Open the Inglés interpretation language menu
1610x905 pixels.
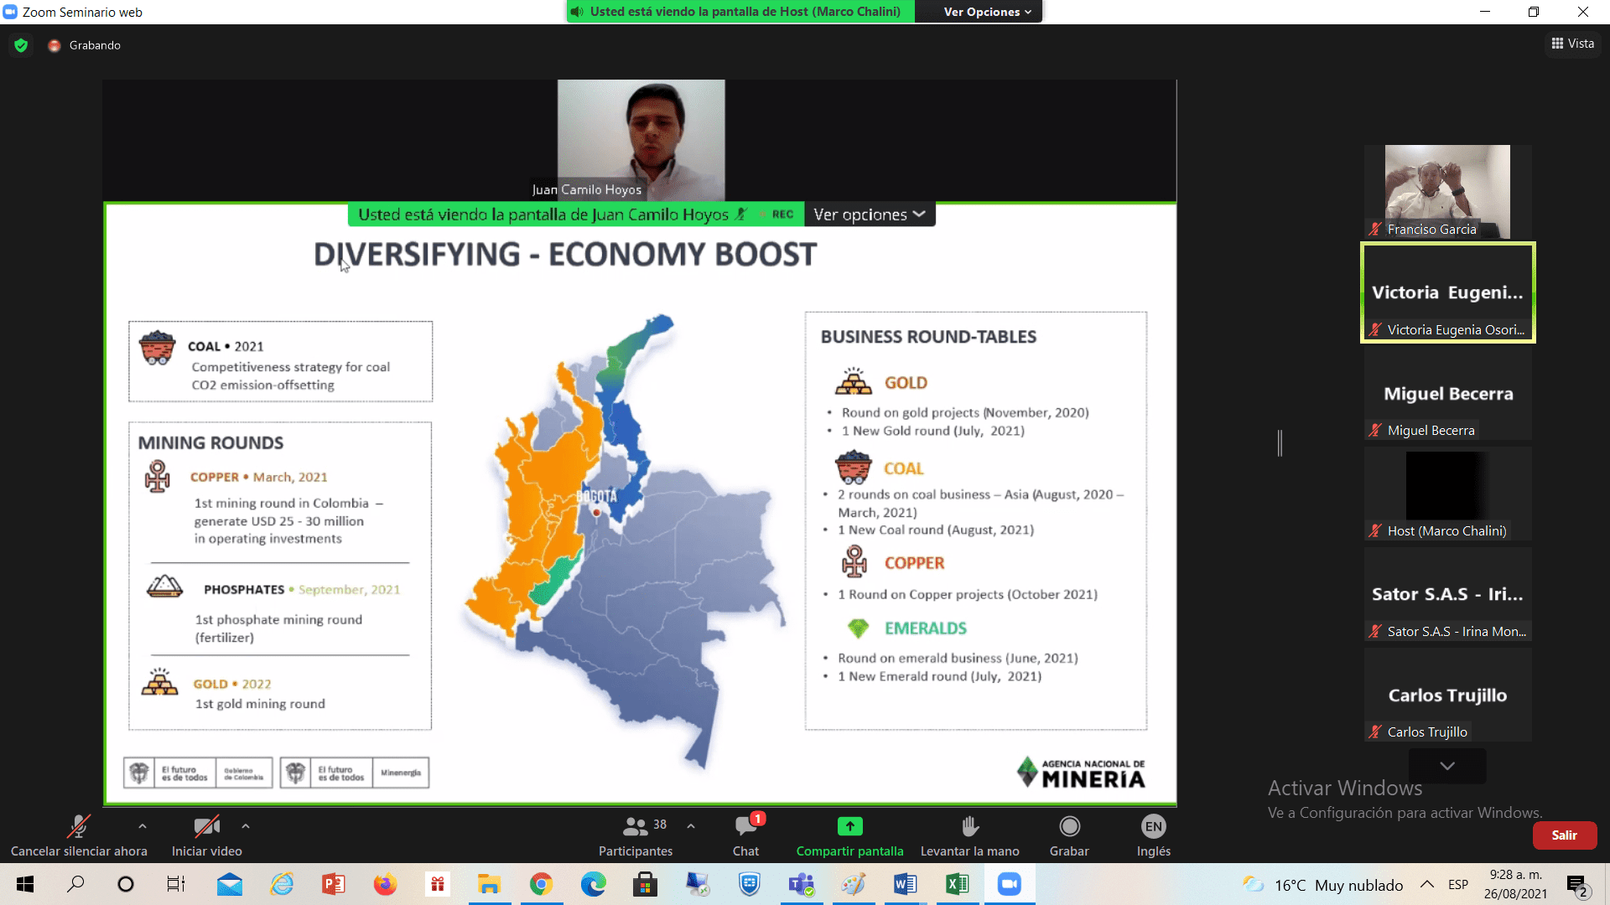(1154, 835)
